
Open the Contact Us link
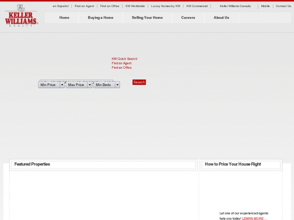(283, 6)
